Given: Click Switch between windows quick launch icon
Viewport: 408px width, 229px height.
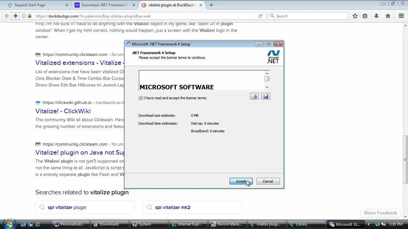Looking at the screenshot, I should 31,224.
